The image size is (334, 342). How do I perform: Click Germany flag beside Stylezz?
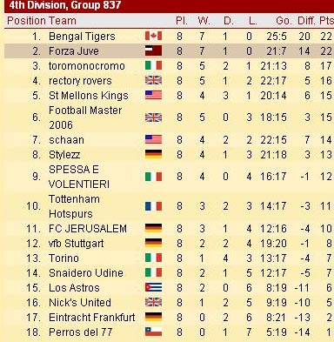point(153,154)
